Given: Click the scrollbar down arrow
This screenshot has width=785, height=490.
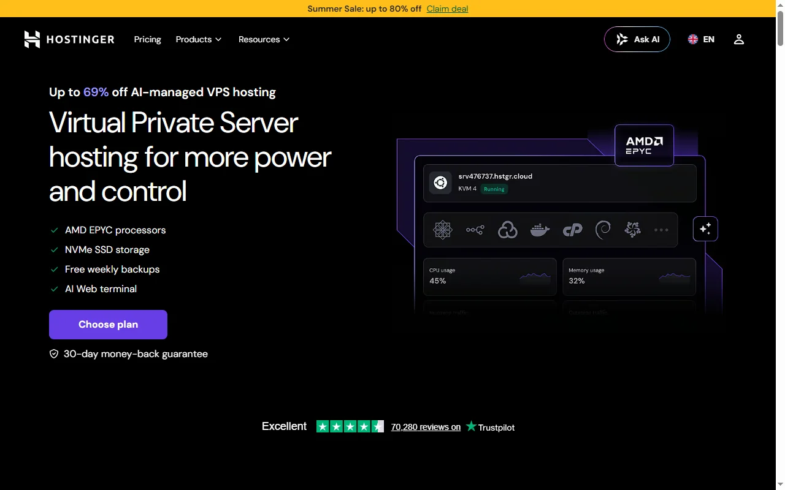Looking at the screenshot, I should [780, 485].
